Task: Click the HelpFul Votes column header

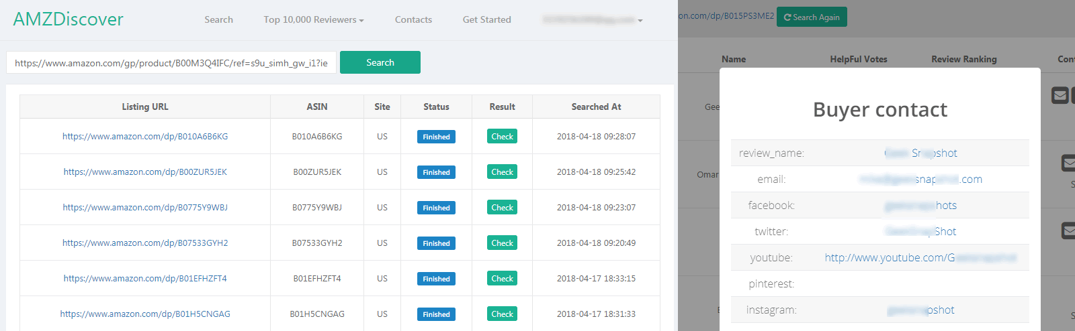Action: point(859,59)
